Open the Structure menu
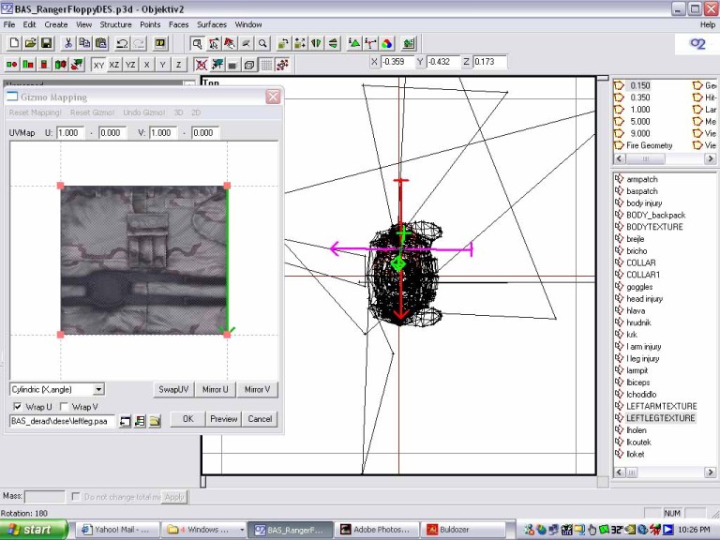 pos(115,24)
